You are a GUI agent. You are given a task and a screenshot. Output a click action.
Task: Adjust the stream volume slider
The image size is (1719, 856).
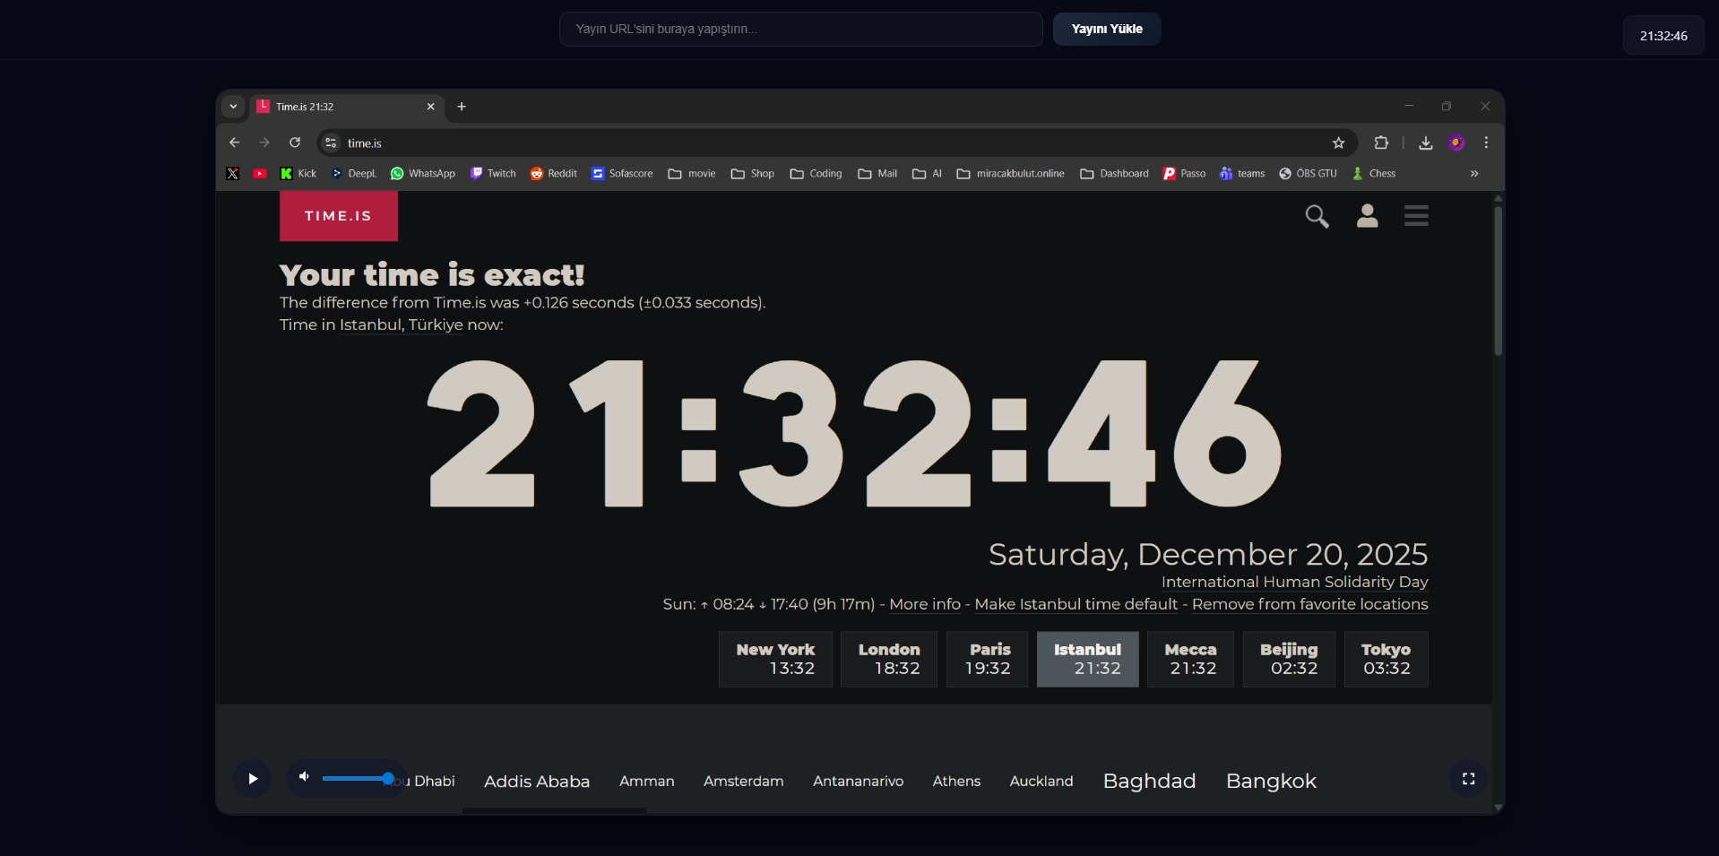358,778
